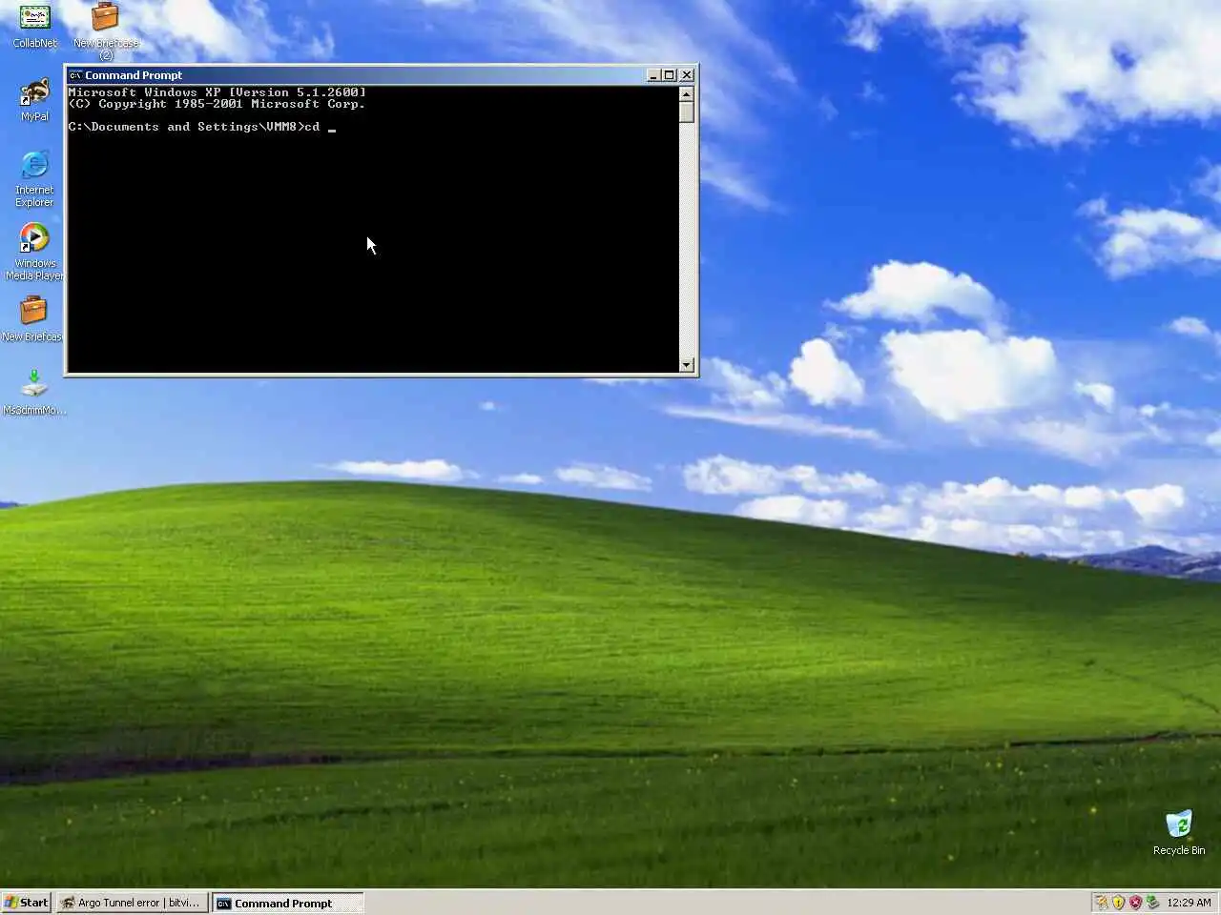Open the CollabNet desktop icon
This screenshot has height=915, width=1221.
35,26
